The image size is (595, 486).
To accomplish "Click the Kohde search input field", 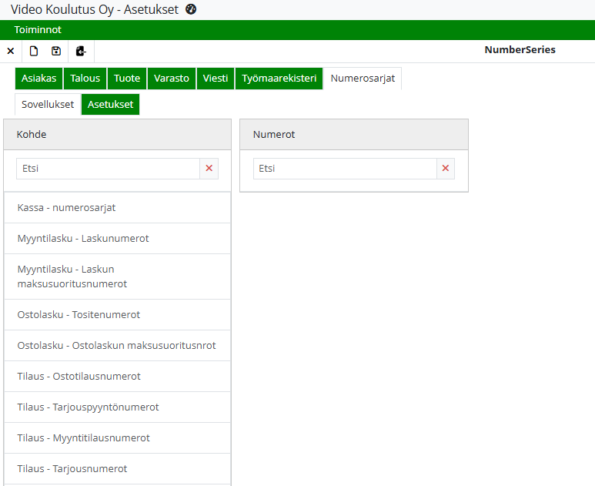I will pos(108,169).
